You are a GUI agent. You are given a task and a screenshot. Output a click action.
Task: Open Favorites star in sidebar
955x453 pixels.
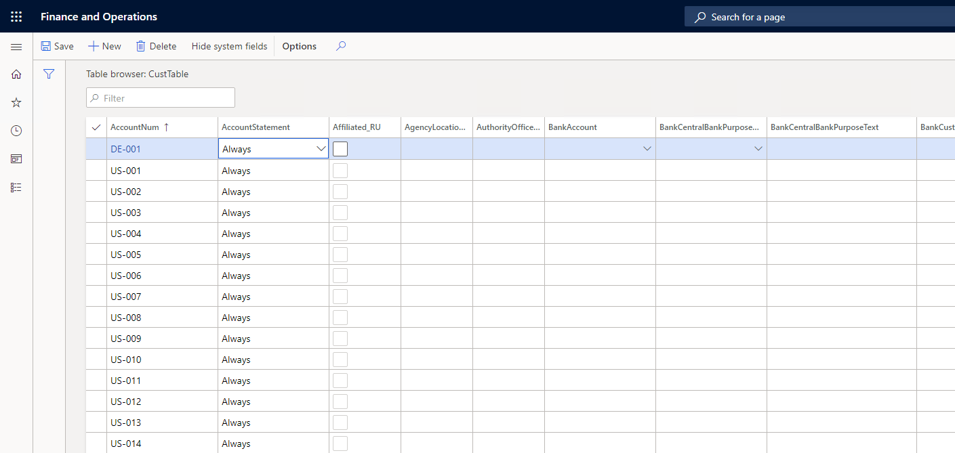click(x=16, y=102)
